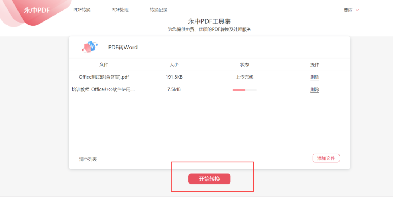Click the upload progress bar for 7.5MB file

coord(245,90)
